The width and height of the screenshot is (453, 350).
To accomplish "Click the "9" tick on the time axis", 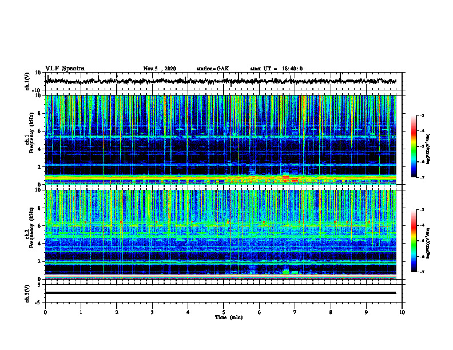I will tap(366, 312).
